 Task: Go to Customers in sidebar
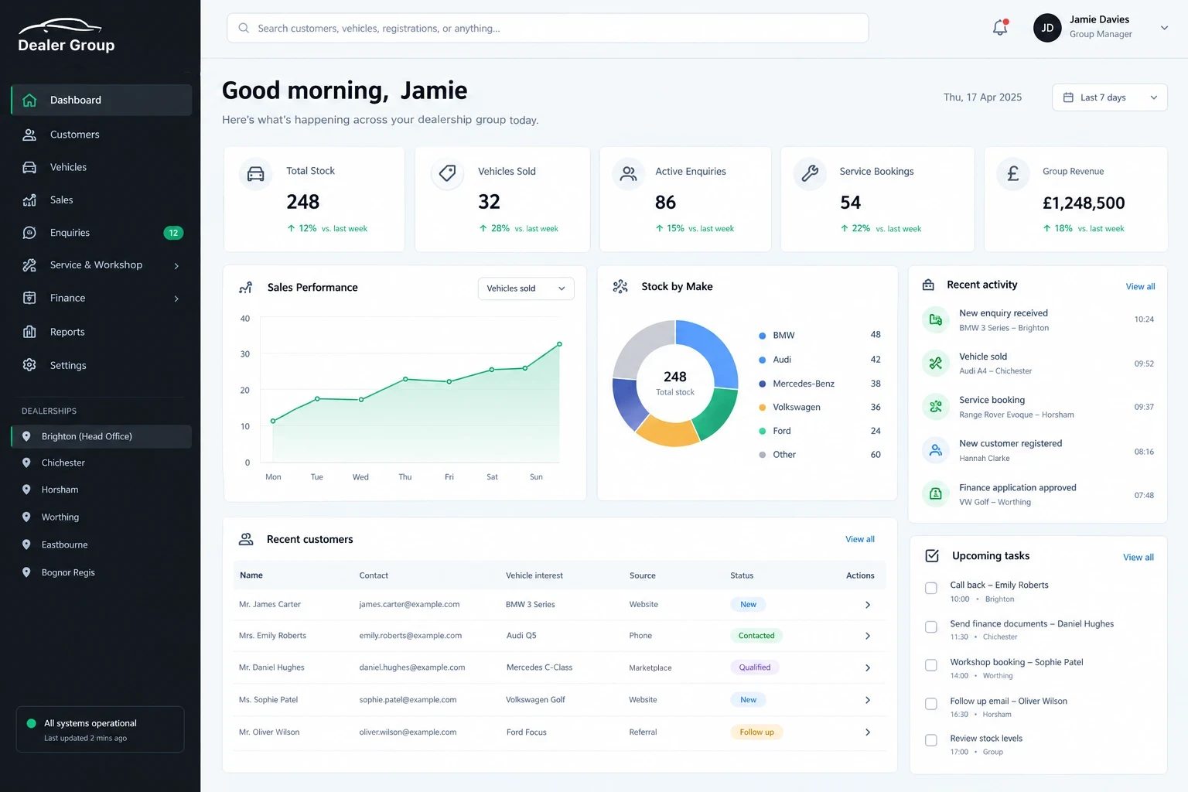coord(101,135)
